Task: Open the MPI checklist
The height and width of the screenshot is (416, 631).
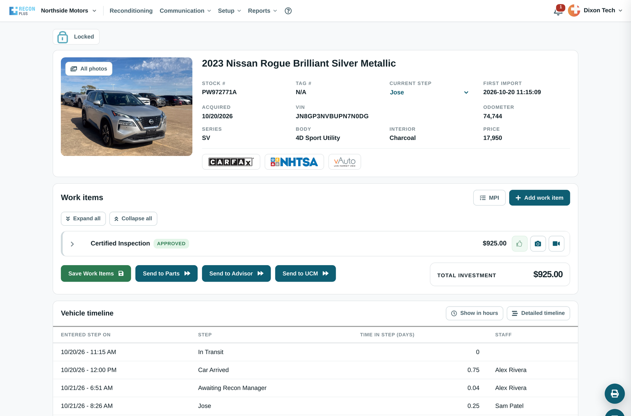Action: click(x=489, y=198)
